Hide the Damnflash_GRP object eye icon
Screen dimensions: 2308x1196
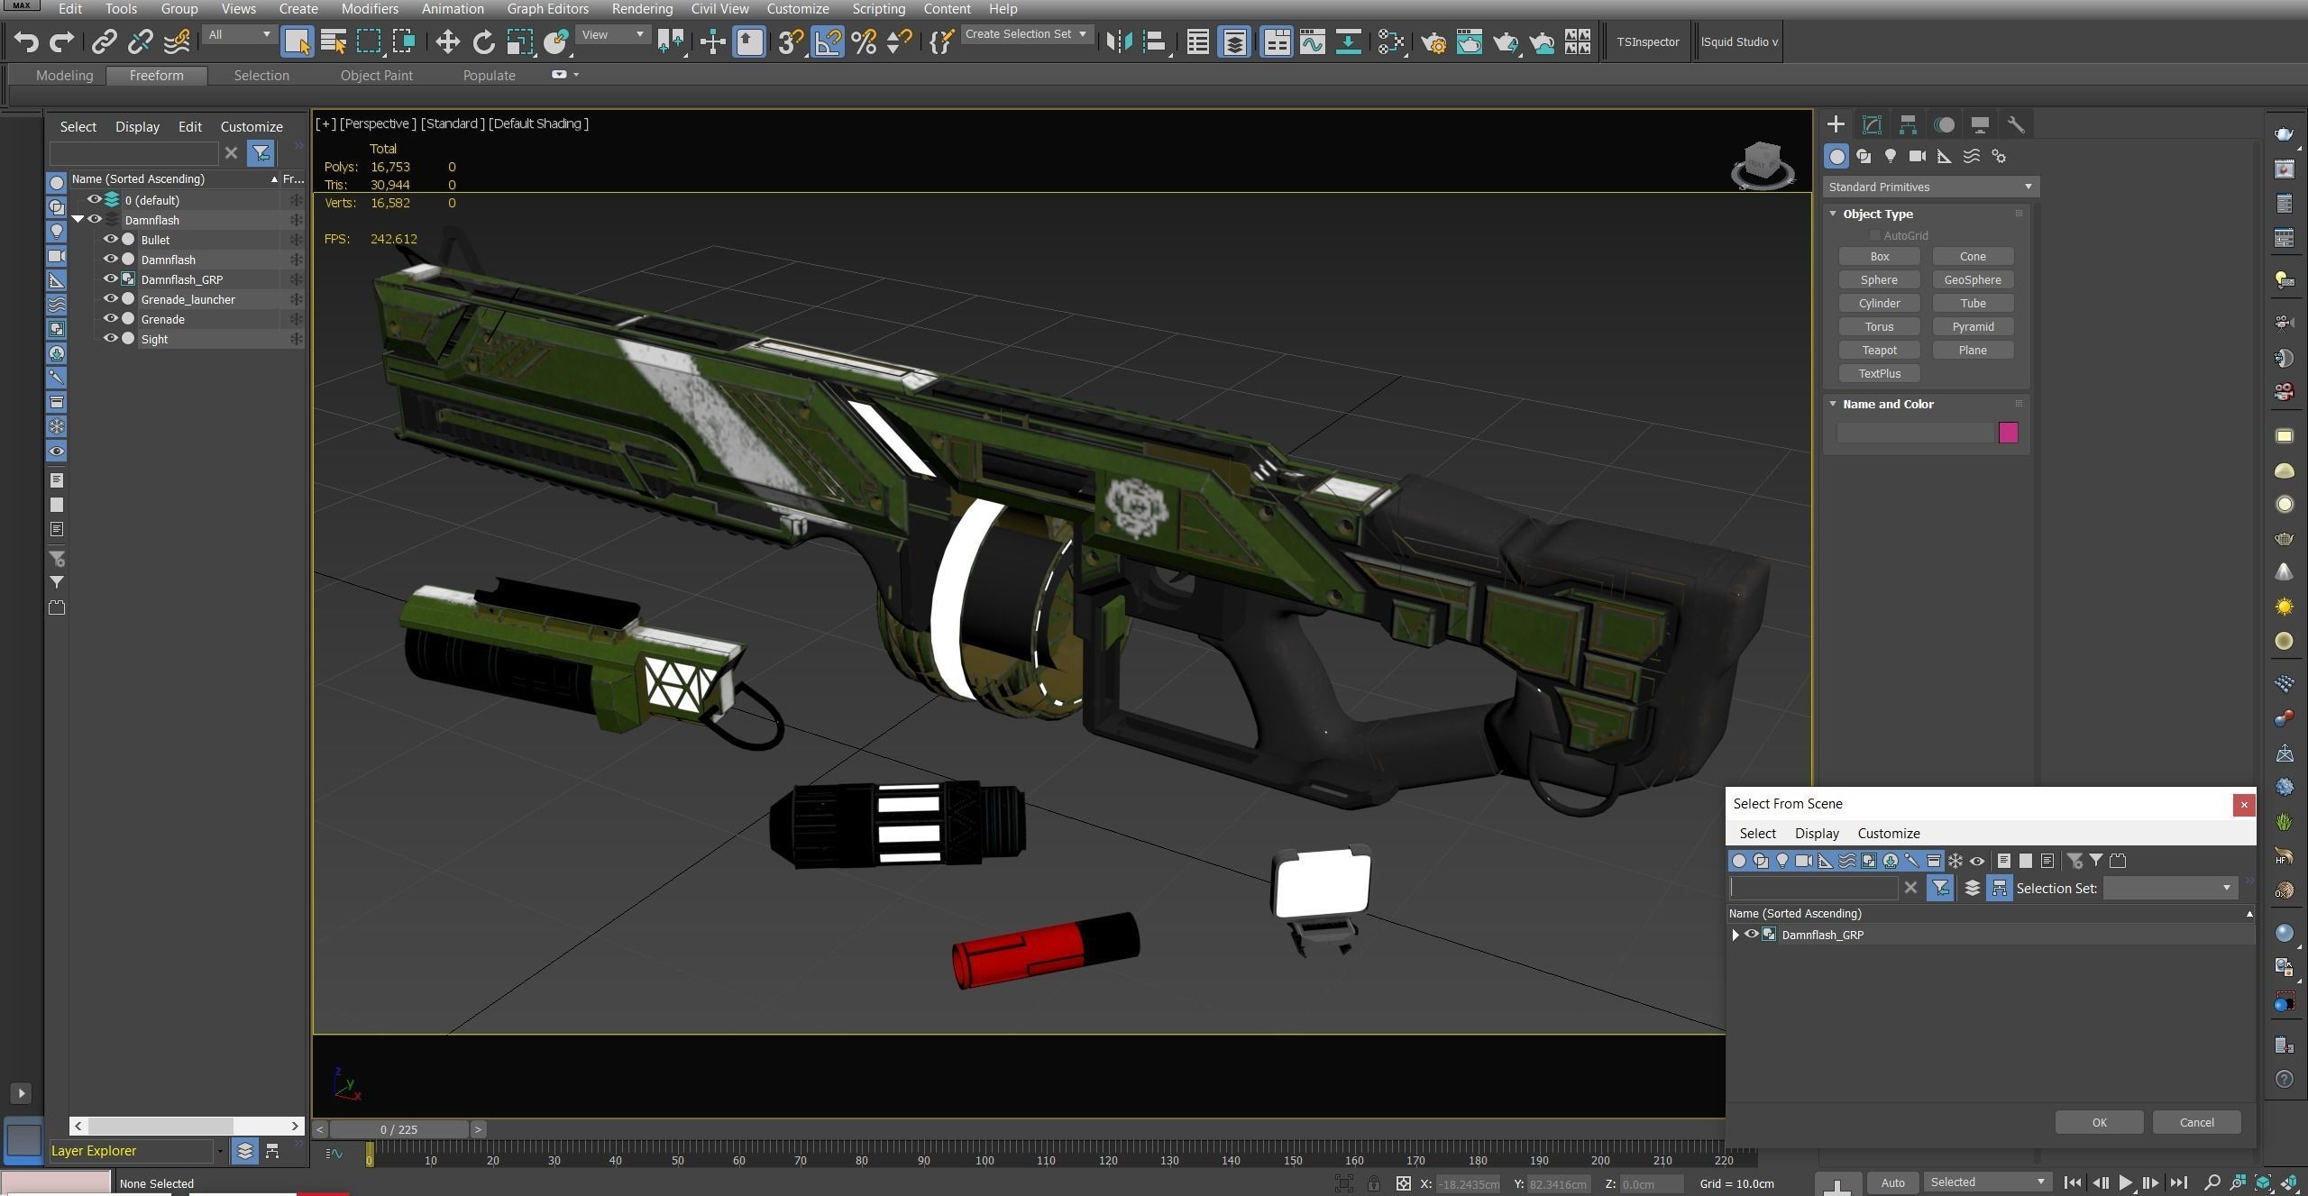tap(111, 279)
